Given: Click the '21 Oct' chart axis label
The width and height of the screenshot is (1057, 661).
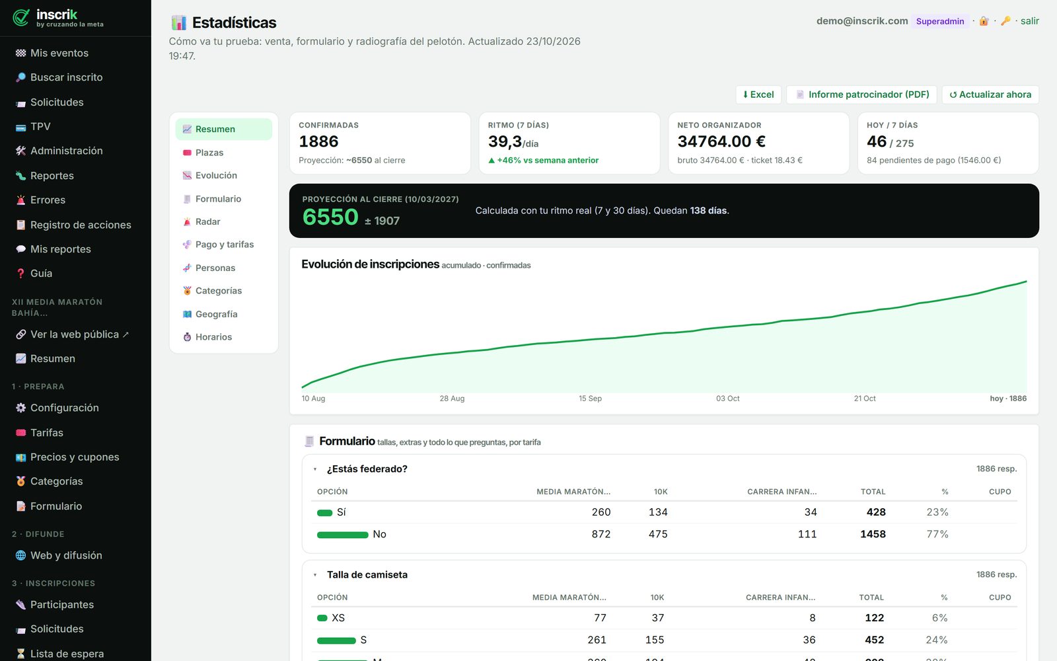Looking at the screenshot, I should [865, 399].
